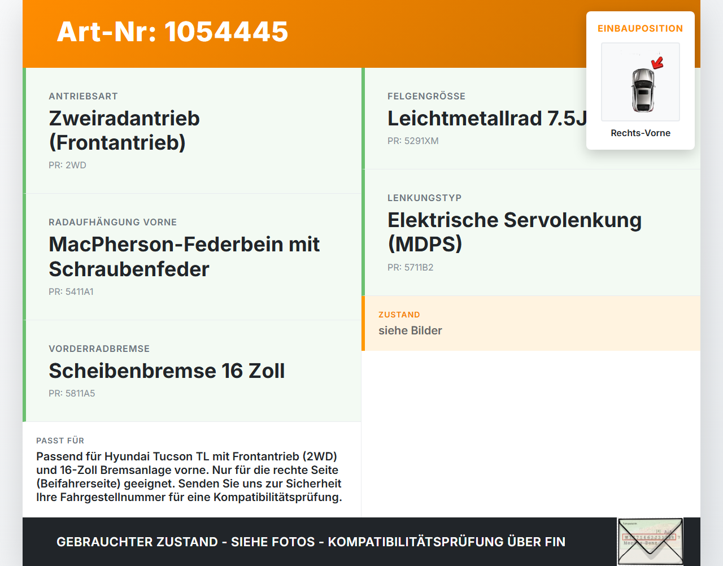
Task: Click the PASST FÜR compatibility description text
Action: pos(189,477)
